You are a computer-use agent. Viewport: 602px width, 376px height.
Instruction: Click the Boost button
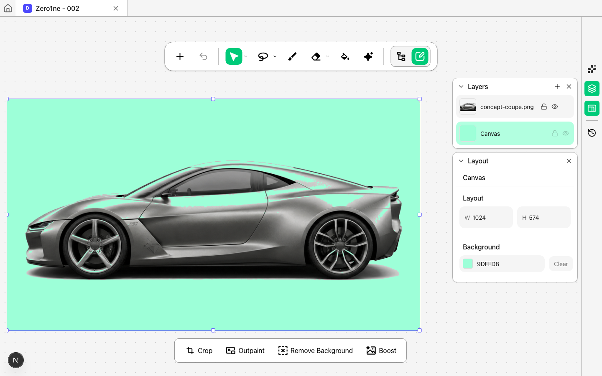(x=381, y=351)
